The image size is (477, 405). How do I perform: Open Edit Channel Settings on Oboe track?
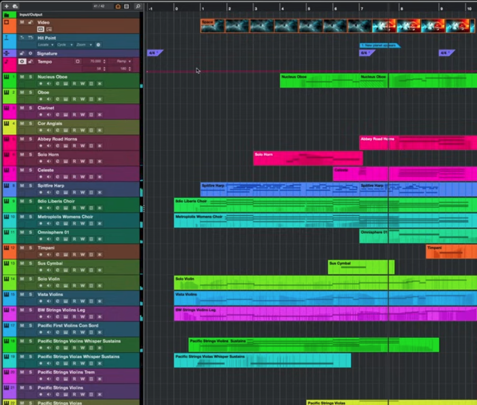57,99
